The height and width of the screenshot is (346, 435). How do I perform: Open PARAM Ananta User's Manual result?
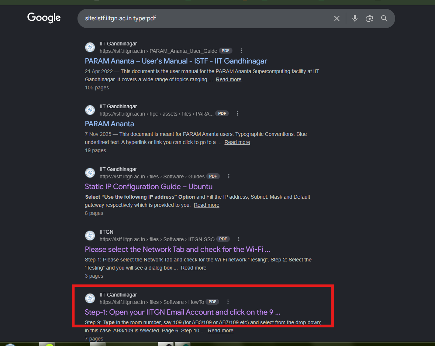[176, 61]
